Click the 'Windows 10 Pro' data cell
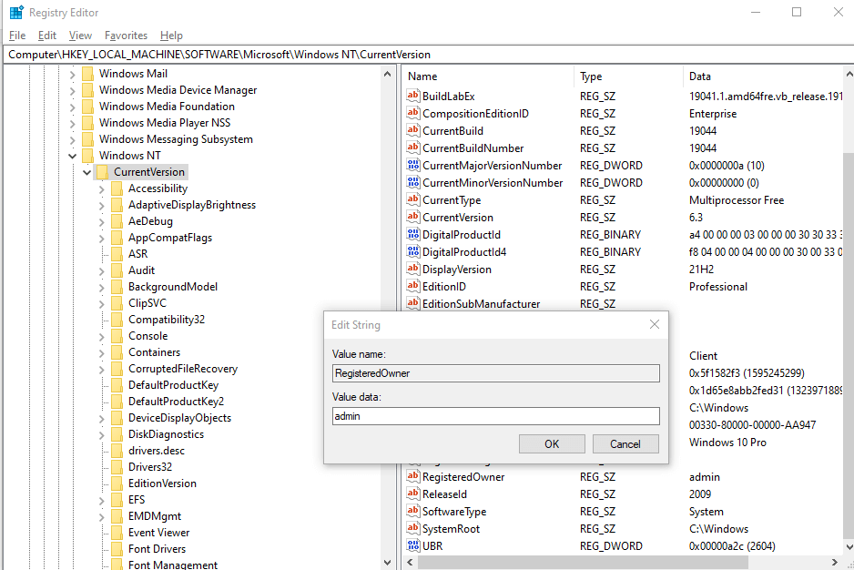The height and width of the screenshot is (570, 854). click(727, 442)
